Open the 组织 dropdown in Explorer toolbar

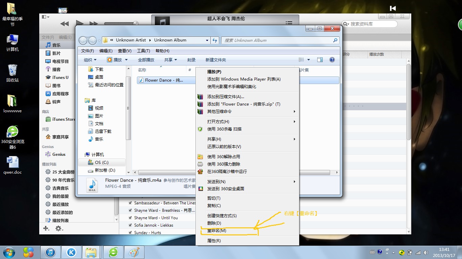90,60
